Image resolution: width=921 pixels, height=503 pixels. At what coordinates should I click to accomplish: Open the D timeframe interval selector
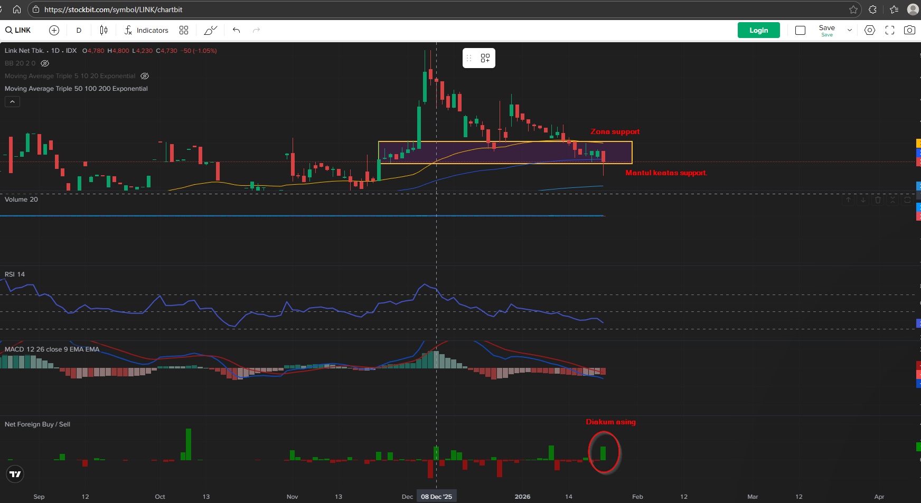click(x=79, y=31)
